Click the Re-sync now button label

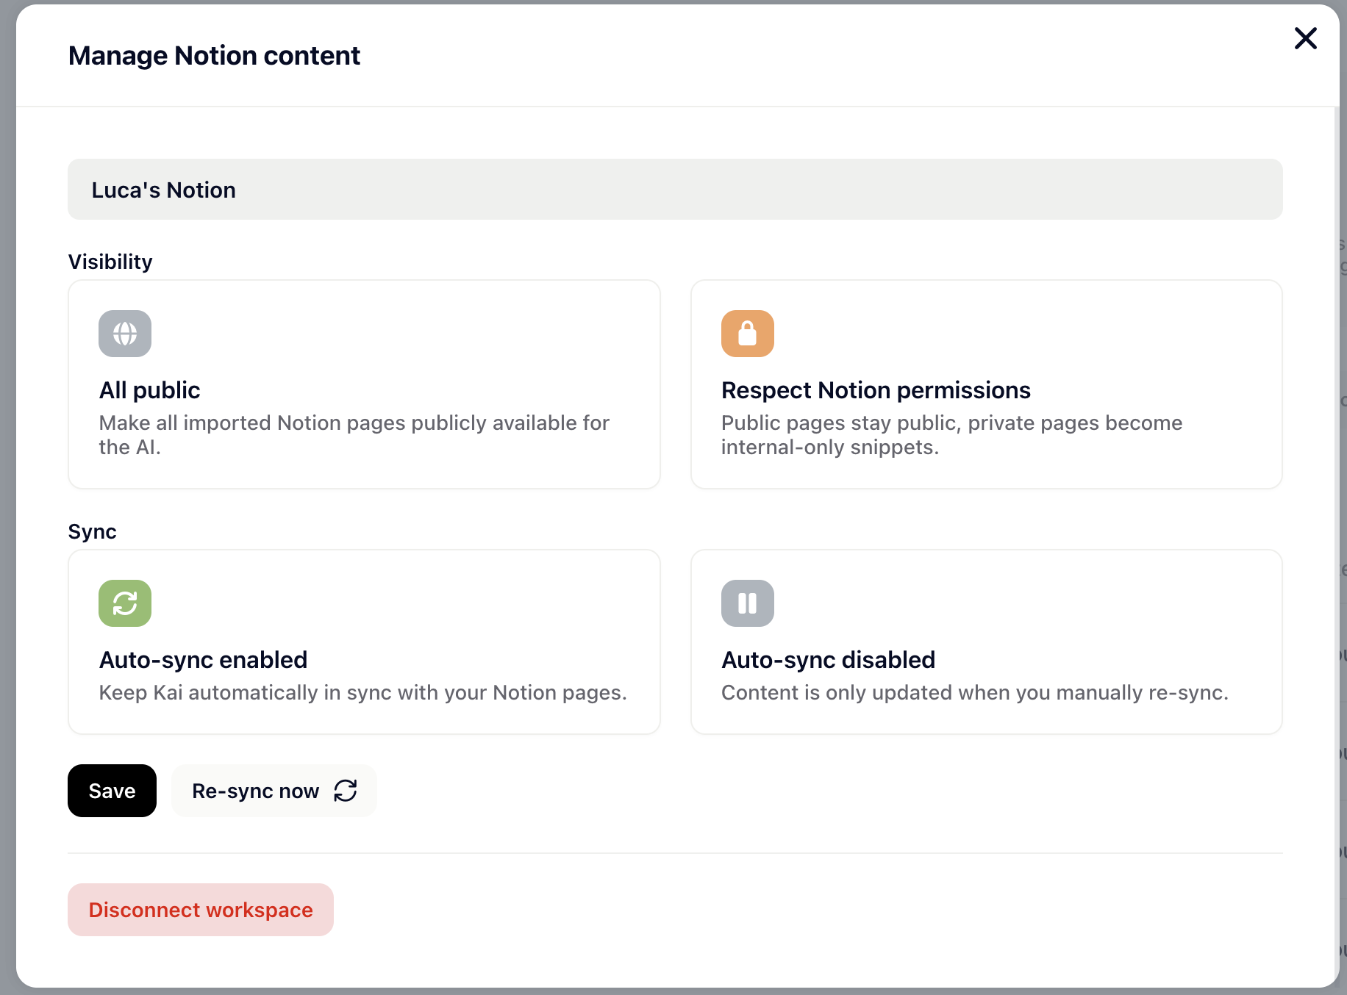coord(255,791)
